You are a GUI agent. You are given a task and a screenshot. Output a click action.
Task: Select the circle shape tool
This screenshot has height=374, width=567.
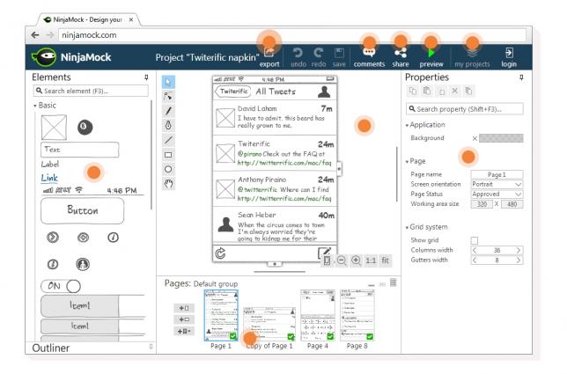pyautogui.click(x=168, y=169)
